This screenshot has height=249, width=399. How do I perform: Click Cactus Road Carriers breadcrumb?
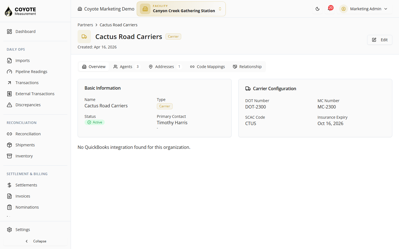point(119,25)
